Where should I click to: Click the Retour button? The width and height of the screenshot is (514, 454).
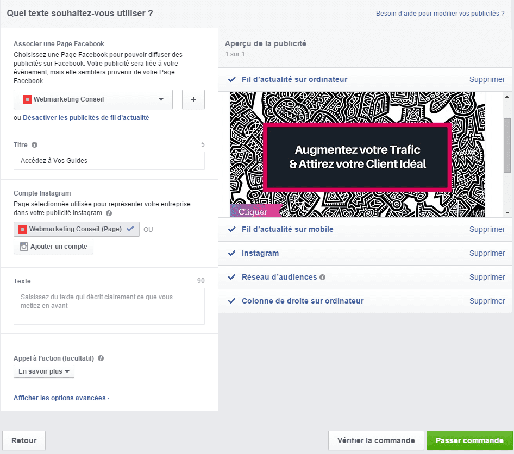tap(24, 440)
